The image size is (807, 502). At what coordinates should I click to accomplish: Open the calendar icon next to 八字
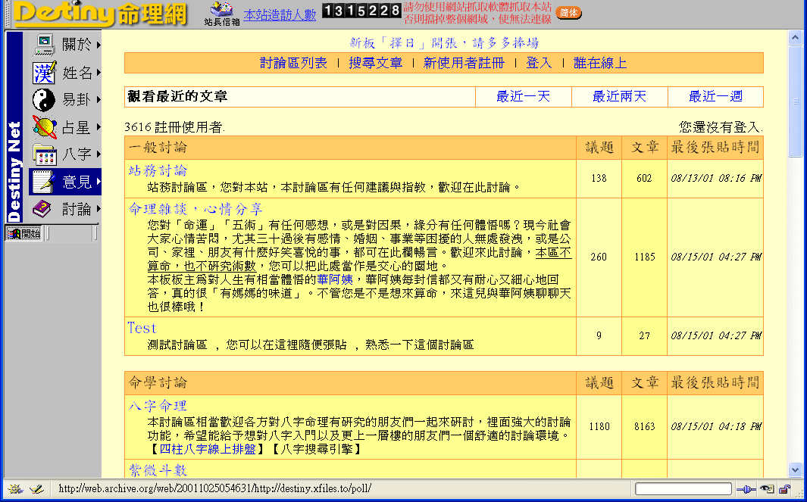(43, 154)
